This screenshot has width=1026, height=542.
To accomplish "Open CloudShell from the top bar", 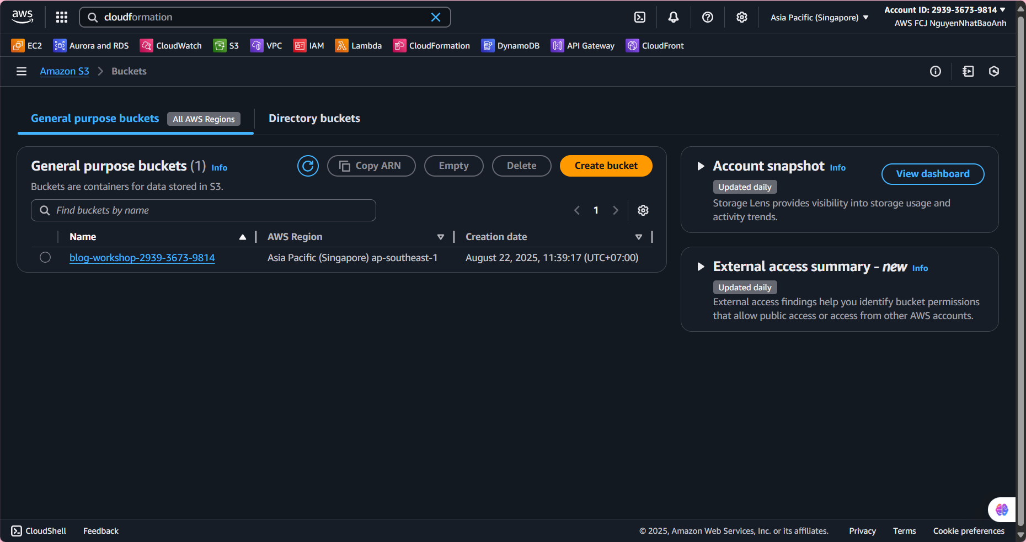I will (640, 17).
